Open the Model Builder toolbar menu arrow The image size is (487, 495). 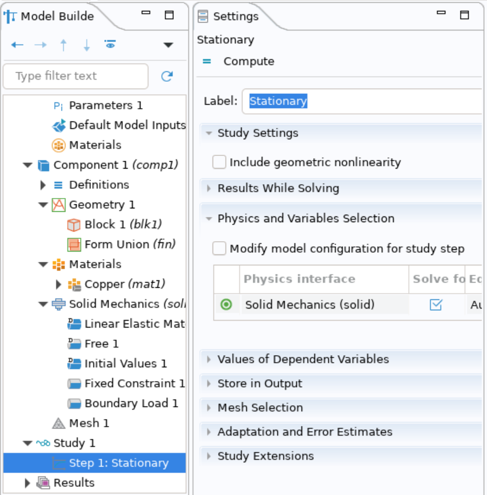tap(168, 44)
